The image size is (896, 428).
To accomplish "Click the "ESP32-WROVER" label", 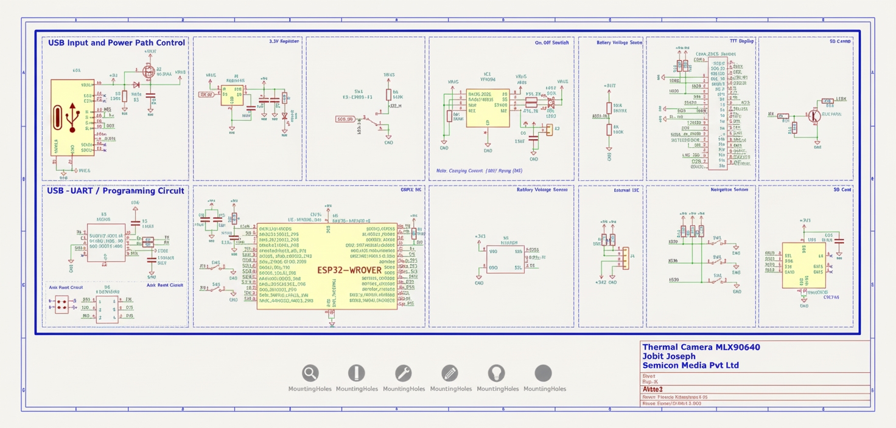I will coord(349,270).
